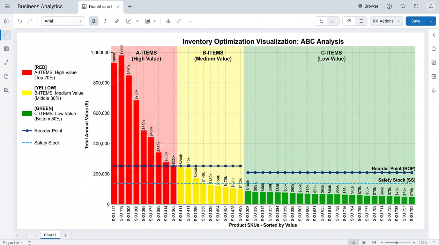
Task: Redo action in left toolbar
Action: coord(30,21)
